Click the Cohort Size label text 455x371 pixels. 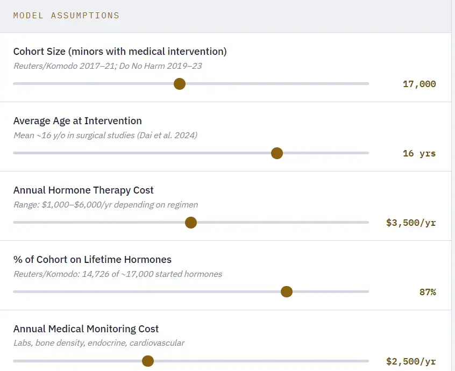click(x=120, y=52)
